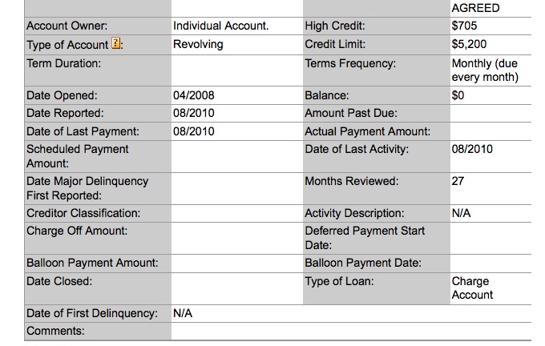The height and width of the screenshot is (346, 545).
Task: Click the Balance $0 value
Action: [458, 95]
